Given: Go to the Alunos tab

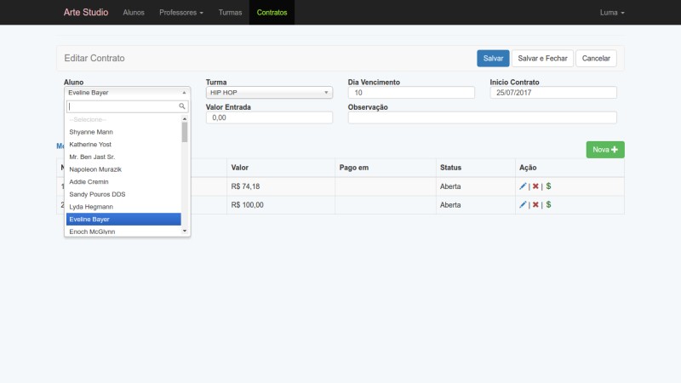Looking at the screenshot, I should (x=134, y=13).
